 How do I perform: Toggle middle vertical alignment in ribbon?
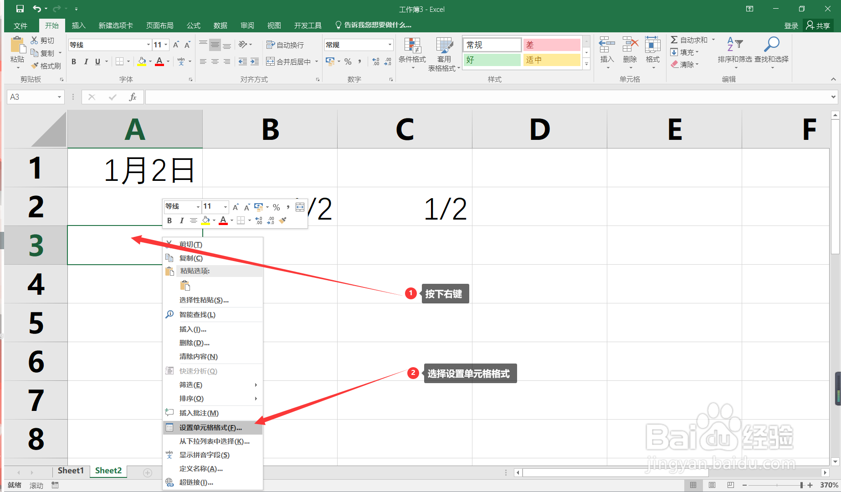(215, 45)
